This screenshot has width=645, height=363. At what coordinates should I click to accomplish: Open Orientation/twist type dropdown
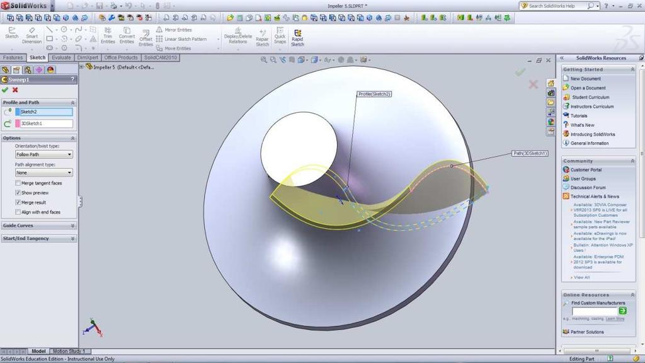click(44, 154)
